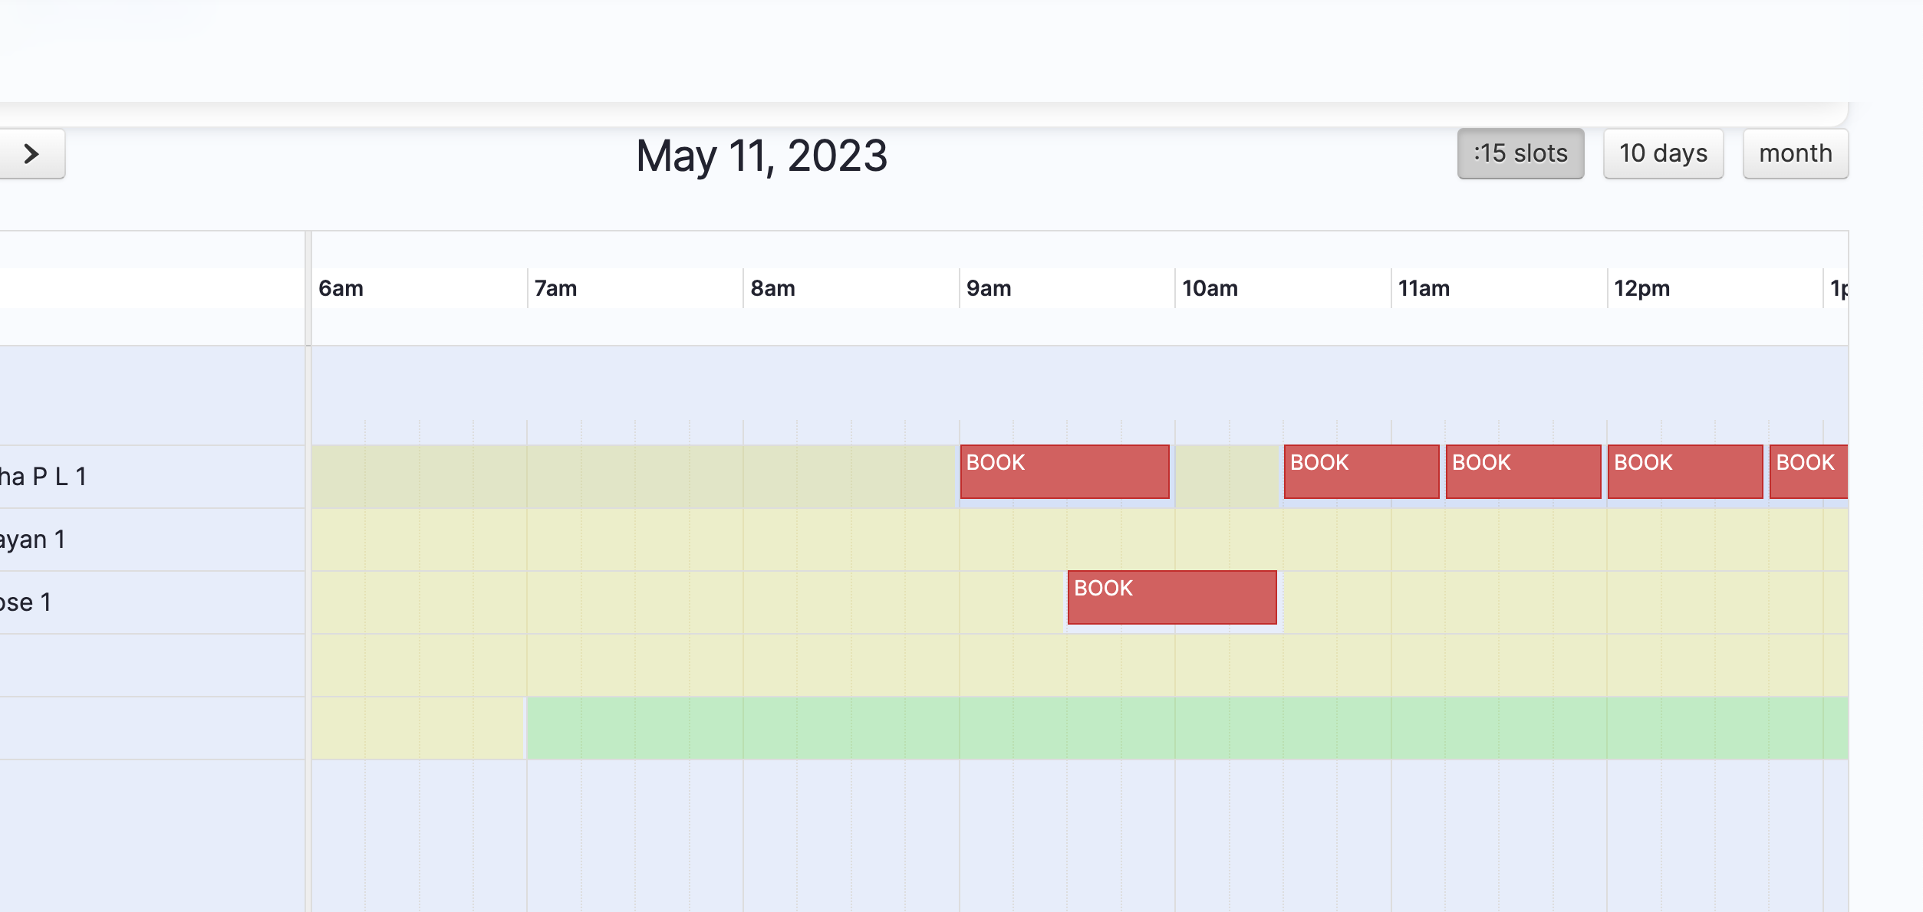Click the green availability bar in the bottom row
Viewport: 1923px width, 912px height.
click(1186, 728)
